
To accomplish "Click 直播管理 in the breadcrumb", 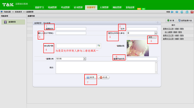I will point(30,12).
